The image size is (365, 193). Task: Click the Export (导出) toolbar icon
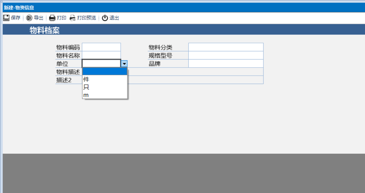[x=29, y=18]
